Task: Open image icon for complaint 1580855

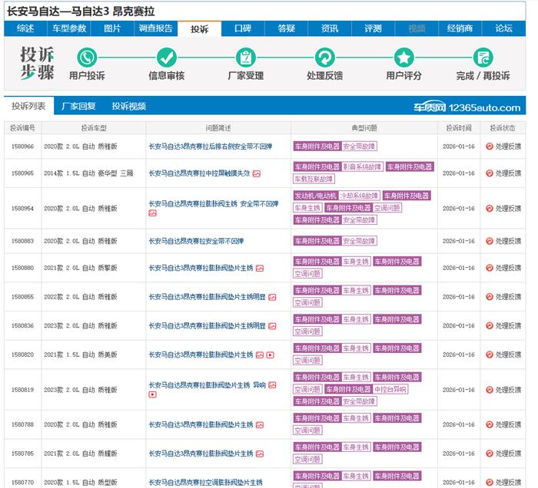Action: pos(272,297)
